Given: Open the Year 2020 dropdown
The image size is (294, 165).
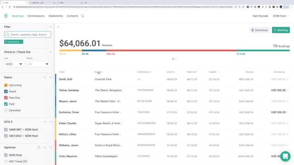Looking at the screenshot, I should point(14,64).
